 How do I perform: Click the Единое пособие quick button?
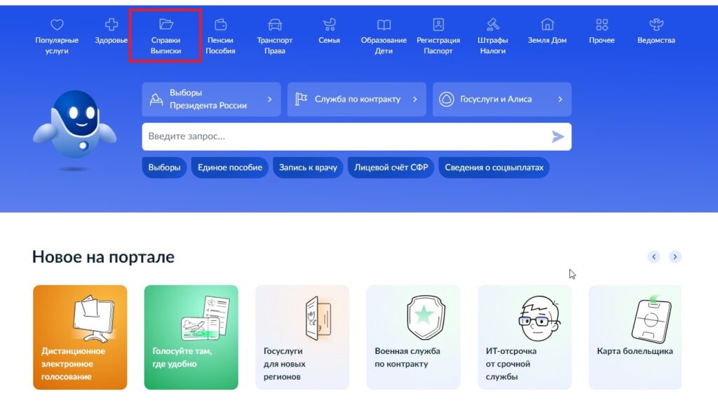click(x=230, y=168)
